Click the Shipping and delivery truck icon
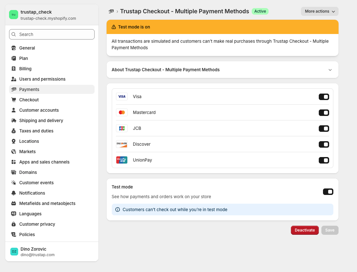357x272 pixels. pyautogui.click(x=14, y=120)
